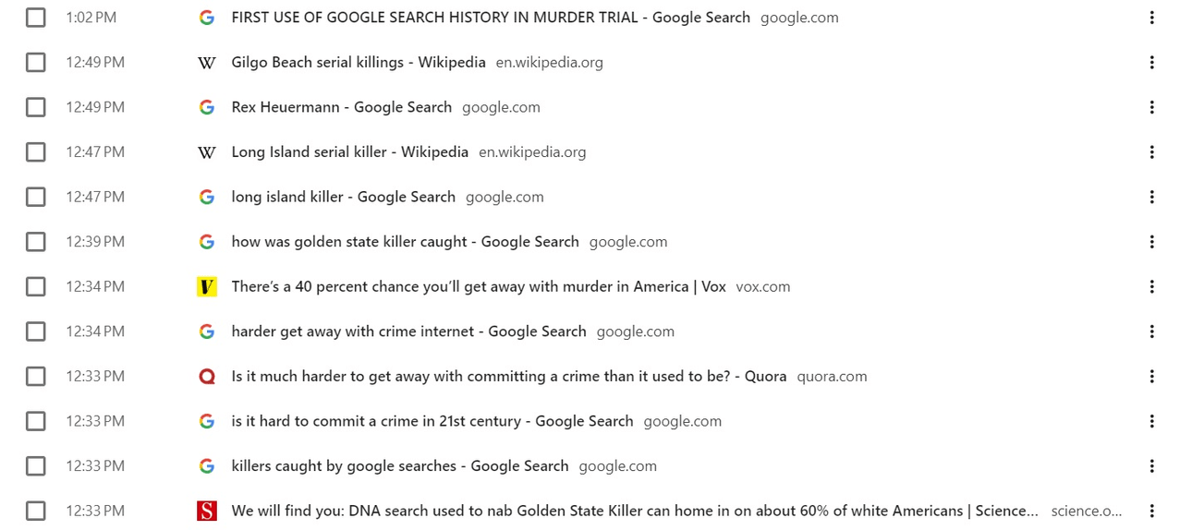Open 'Long Island serial killer - Wikipedia' link
The height and width of the screenshot is (530, 1192).
pos(349,152)
